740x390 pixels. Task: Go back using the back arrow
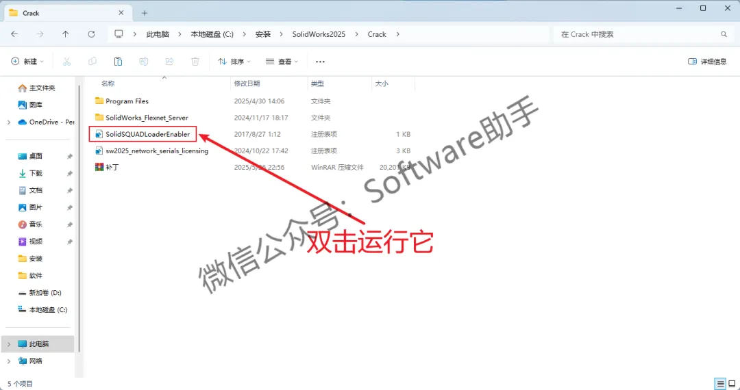tap(14, 34)
